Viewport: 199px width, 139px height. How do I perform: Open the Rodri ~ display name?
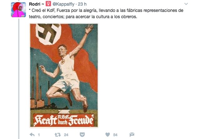[x=37, y=4]
